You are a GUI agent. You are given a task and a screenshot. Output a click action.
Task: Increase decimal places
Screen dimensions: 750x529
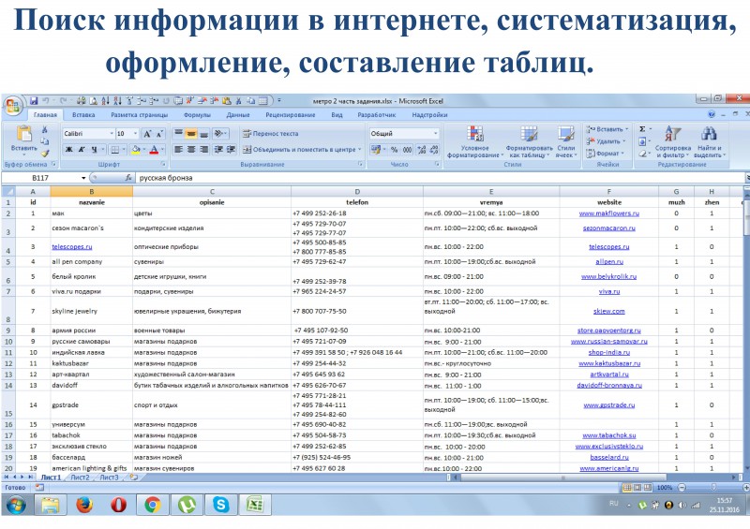421,150
